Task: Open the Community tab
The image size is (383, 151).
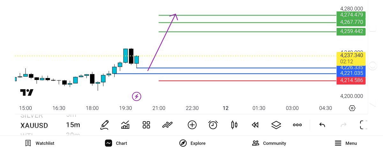Action: pyautogui.click(x=269, y=143)
